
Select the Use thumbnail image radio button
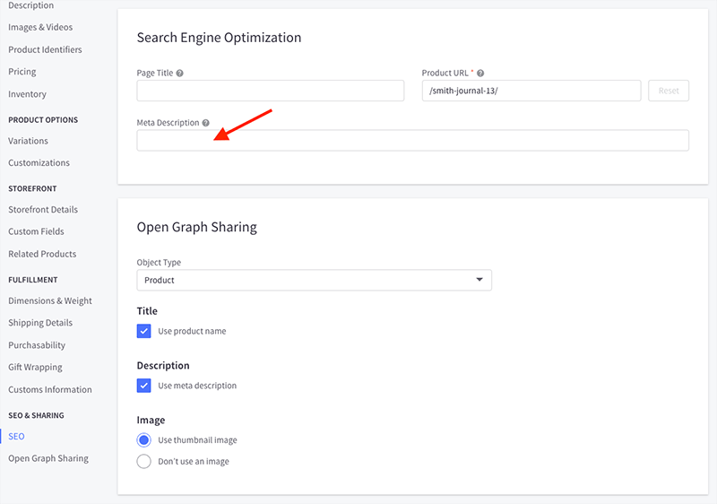[143, 440]
